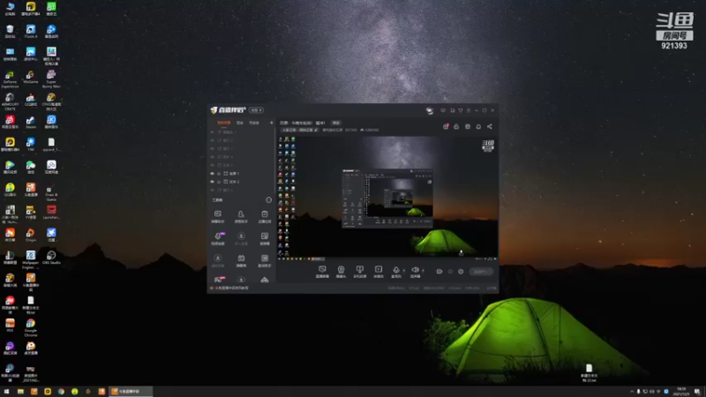Click the gift icon with red dot
Screen dimensions: 706x397
pyautogui.click(x=446, y=126)
